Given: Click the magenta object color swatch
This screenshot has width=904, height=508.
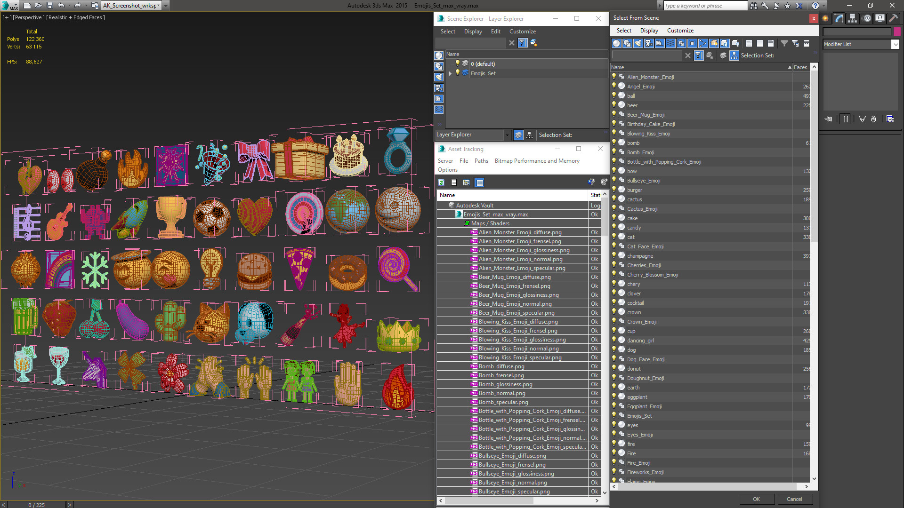Looking at the screenshot, I should (897, 32).
